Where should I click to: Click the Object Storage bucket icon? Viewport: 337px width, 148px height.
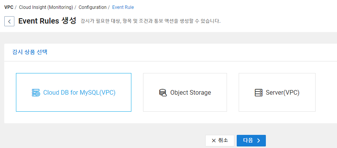tap(163, 93)
